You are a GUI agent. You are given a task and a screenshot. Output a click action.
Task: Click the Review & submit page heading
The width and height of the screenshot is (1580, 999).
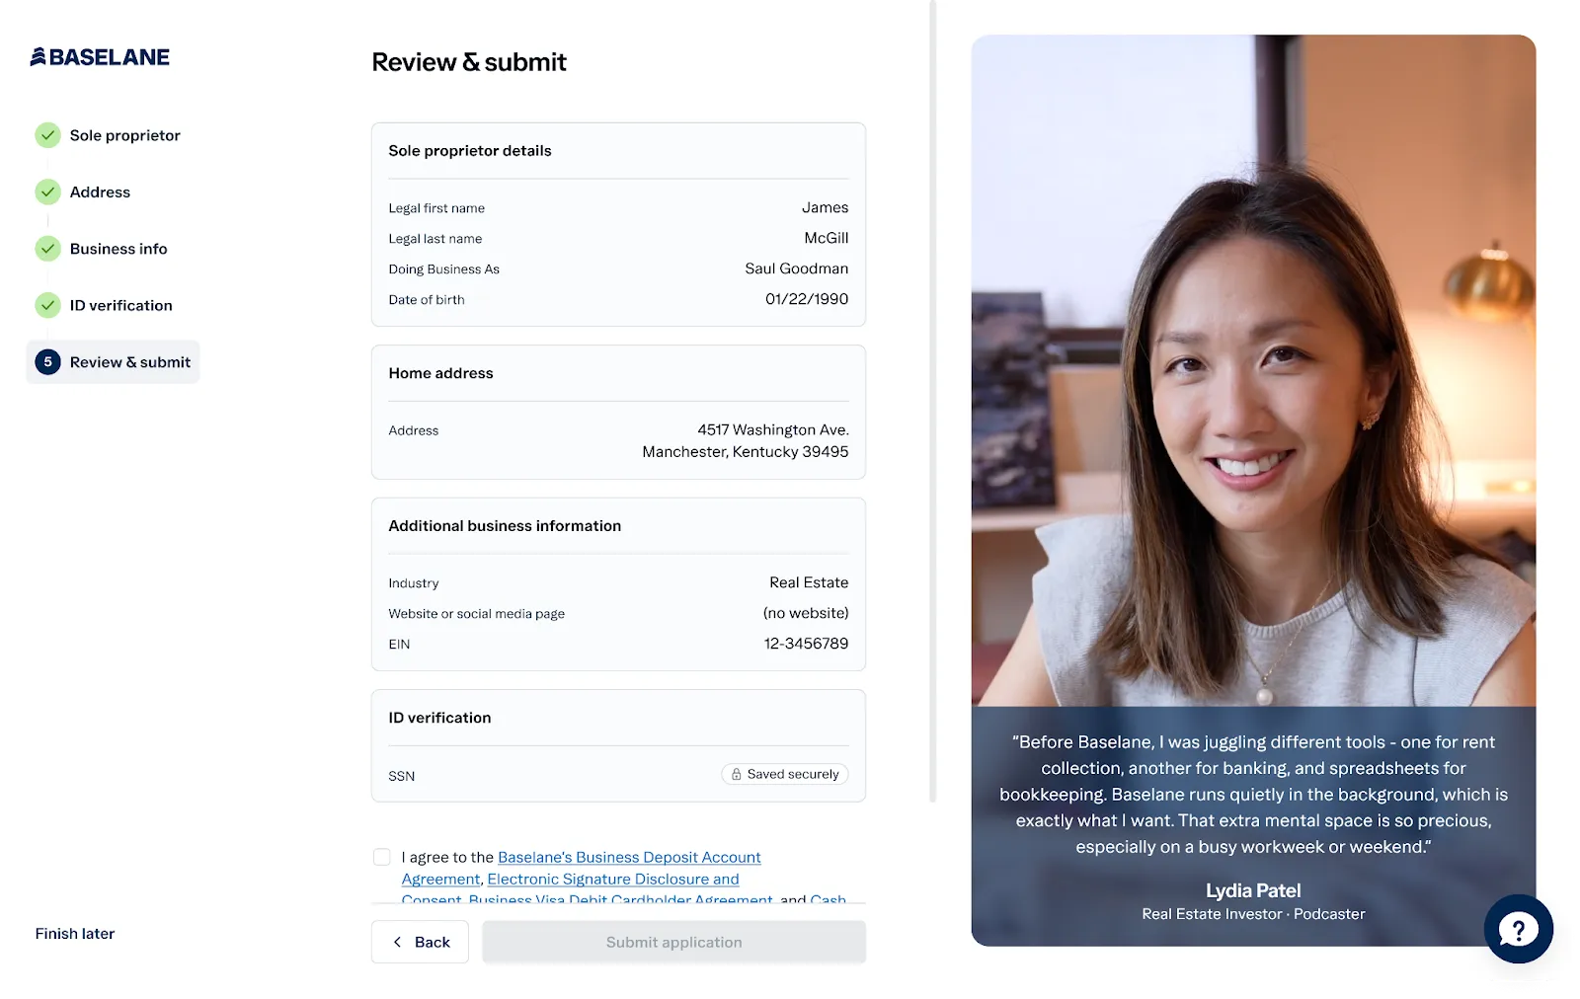pos(469,62)
